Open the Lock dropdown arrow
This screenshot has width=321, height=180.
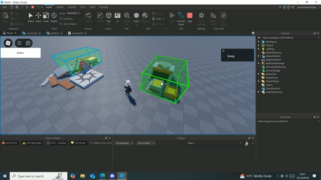(164, 19)
